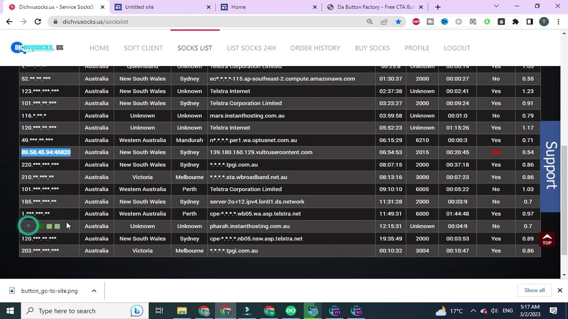The height and width of the screenshot is (319, 568).
Task: Open the page zoom control in address bar
Action: (x=370, y=22)
